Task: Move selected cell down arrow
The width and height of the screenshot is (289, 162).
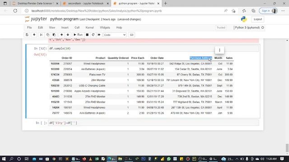Action: 68,35
